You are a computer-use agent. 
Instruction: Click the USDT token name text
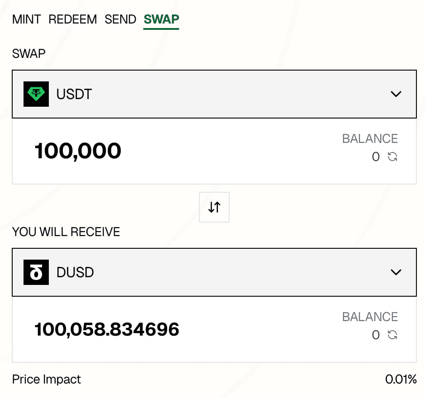74,94
